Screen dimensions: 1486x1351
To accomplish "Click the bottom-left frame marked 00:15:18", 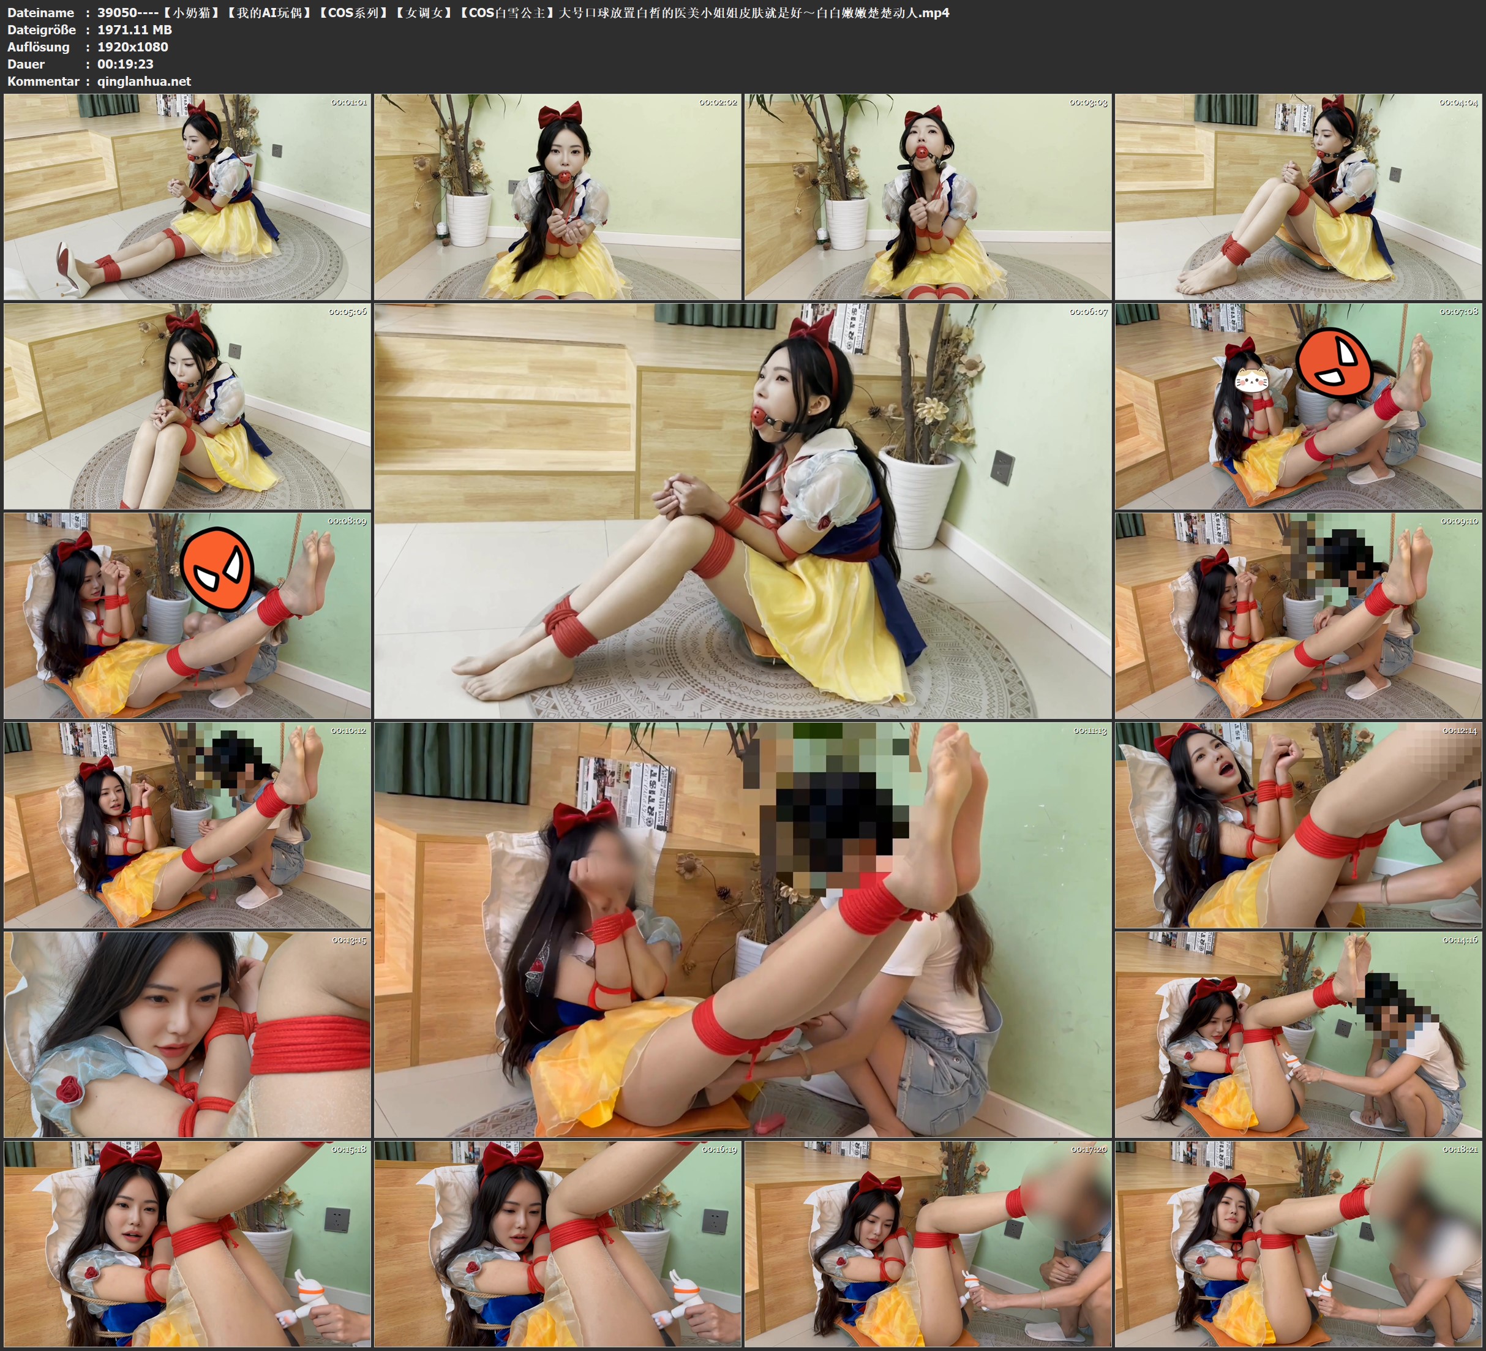I will coord(187,1243).
